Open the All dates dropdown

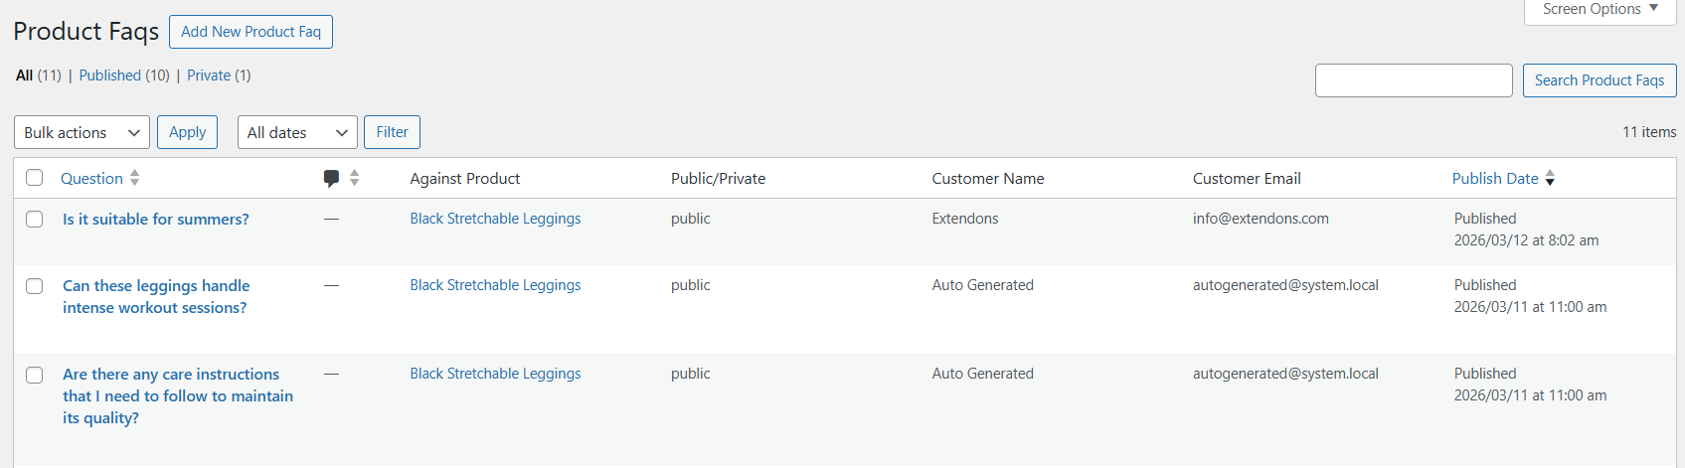tap(297, 132)
